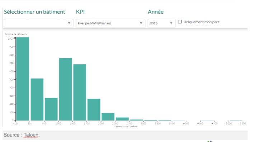Click the KPI heading label
253x142 pixels.
pos(80,12)
